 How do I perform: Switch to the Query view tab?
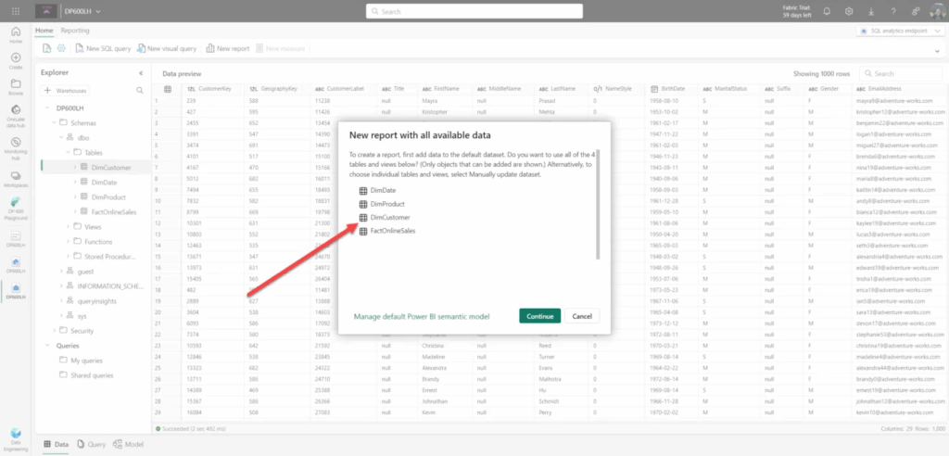(x=92, y=444)
